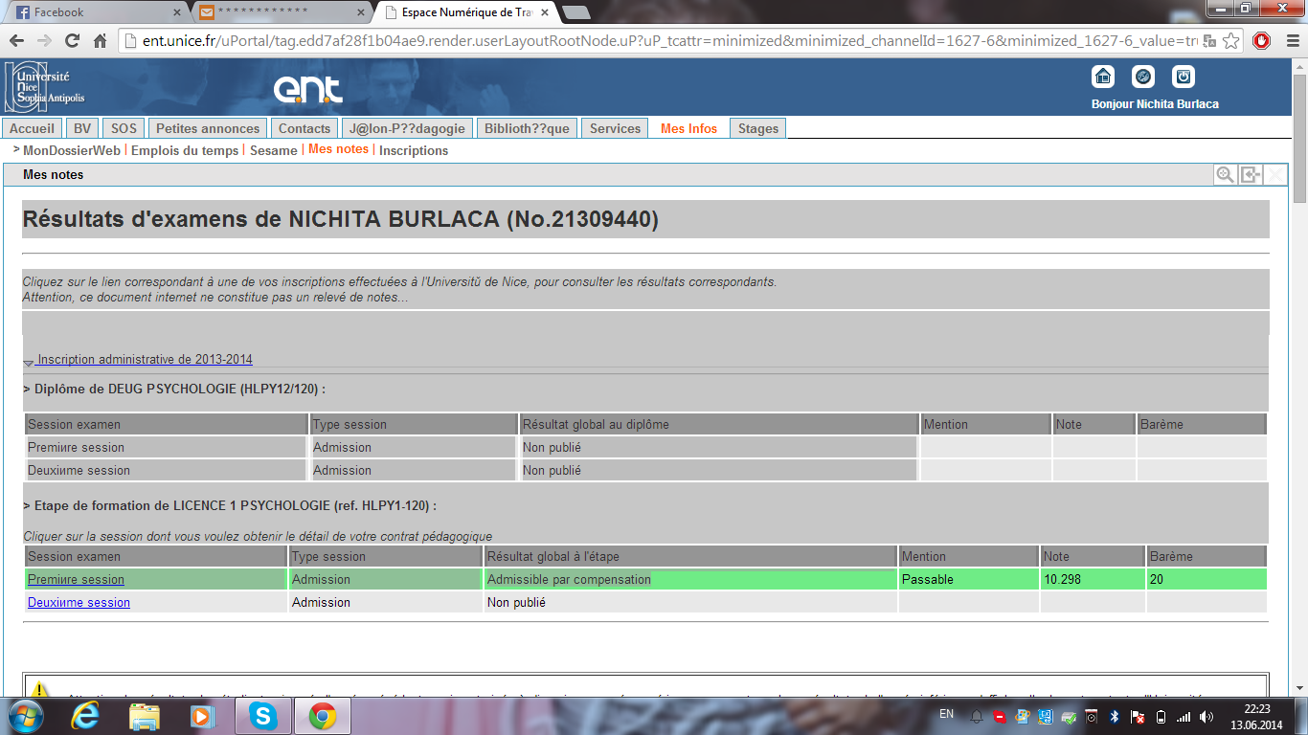Reload the page
Image resolution: width=1308 pixels, height=735 pixels.
[x=72, y=41]
